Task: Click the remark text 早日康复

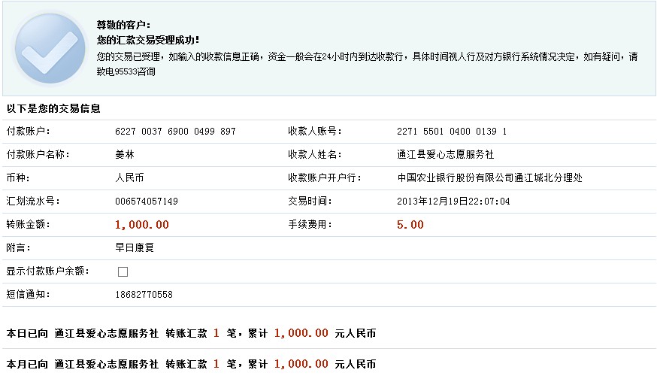Action: pyautogui.click(x=135, y=247)
